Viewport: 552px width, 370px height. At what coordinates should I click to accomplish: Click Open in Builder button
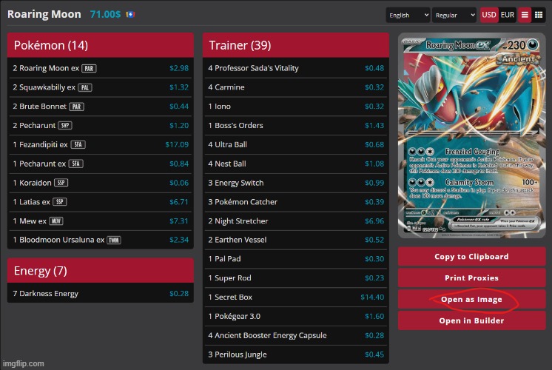472,320
